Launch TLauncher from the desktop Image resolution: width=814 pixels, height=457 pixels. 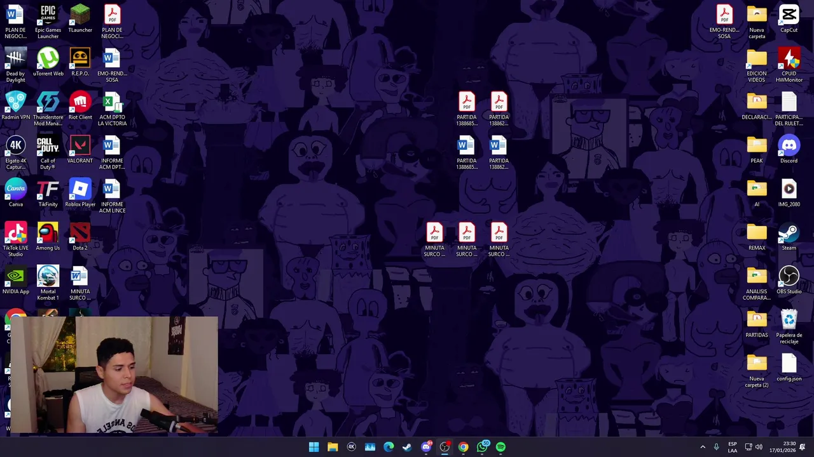80,18
